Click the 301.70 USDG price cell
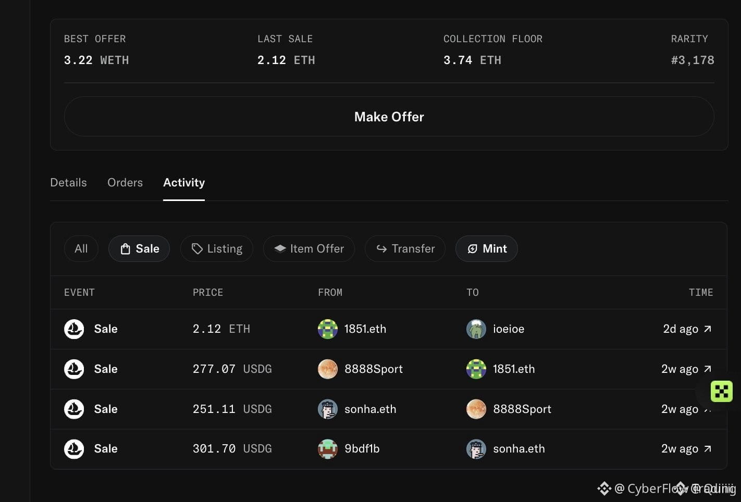 tap(232, 449)
